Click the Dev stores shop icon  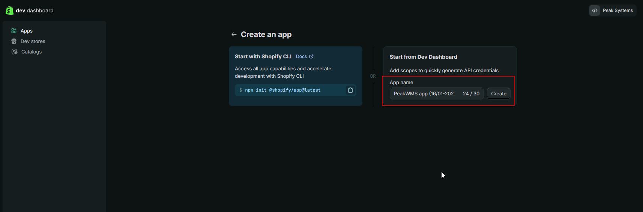click(x=14, y=41)
